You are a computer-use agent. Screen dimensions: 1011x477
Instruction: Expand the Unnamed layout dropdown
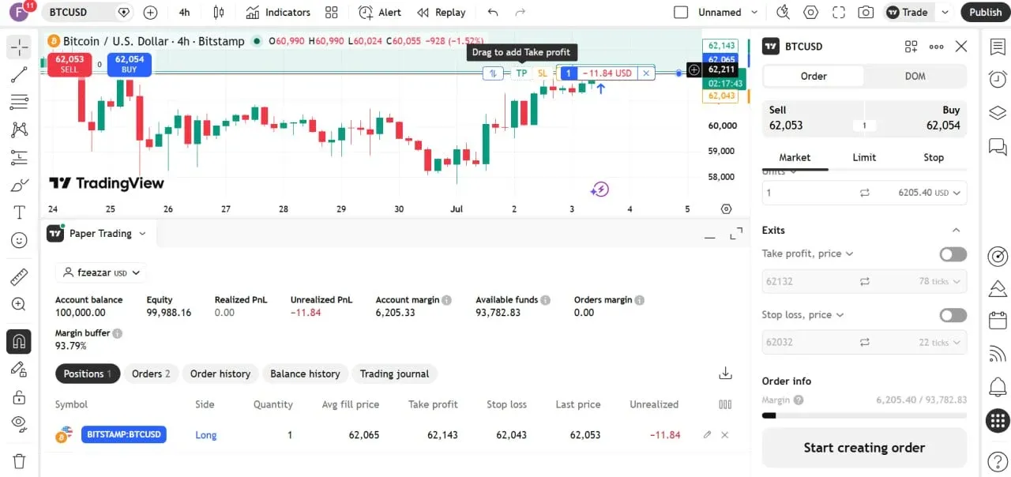754,13
